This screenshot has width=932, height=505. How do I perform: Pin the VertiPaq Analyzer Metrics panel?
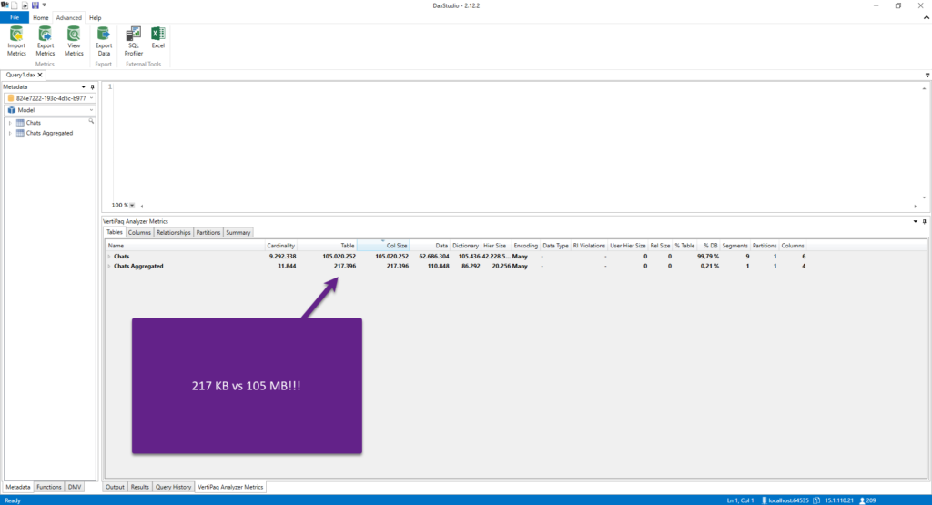point(925,221)
